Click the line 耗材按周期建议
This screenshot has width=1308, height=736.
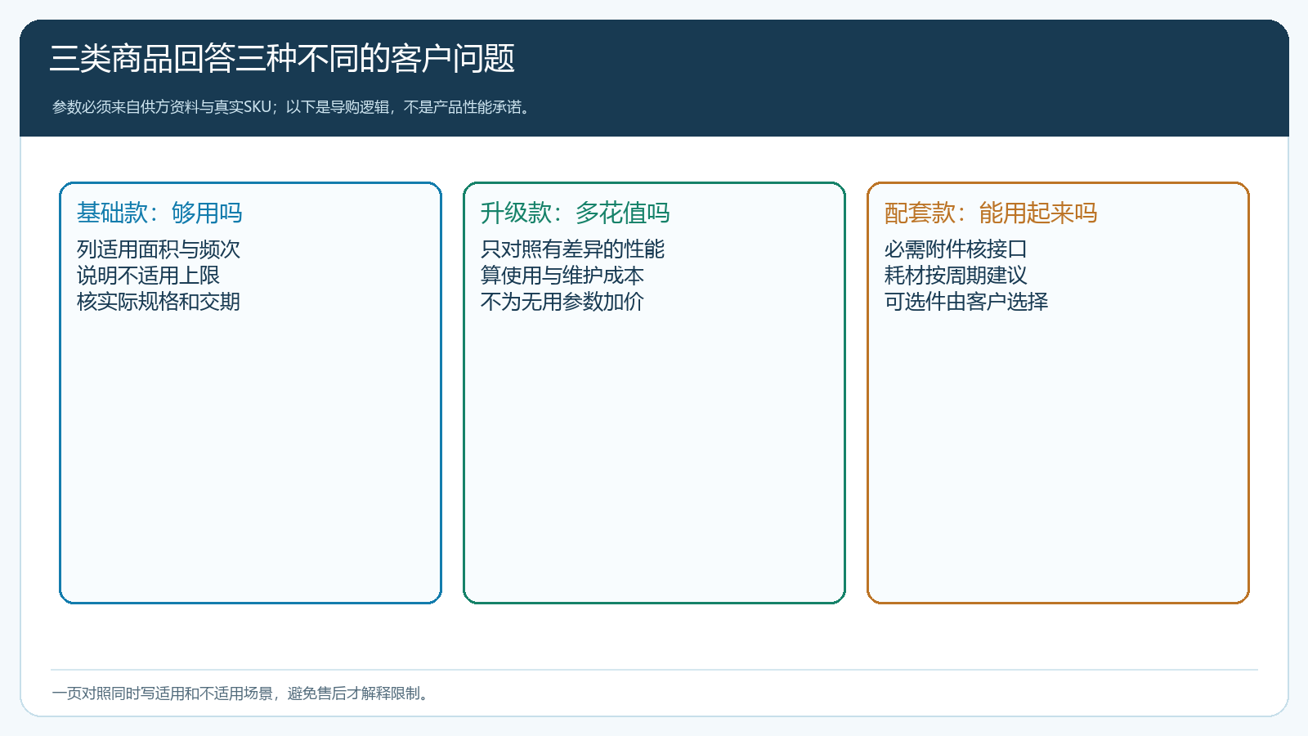[956, 276]
